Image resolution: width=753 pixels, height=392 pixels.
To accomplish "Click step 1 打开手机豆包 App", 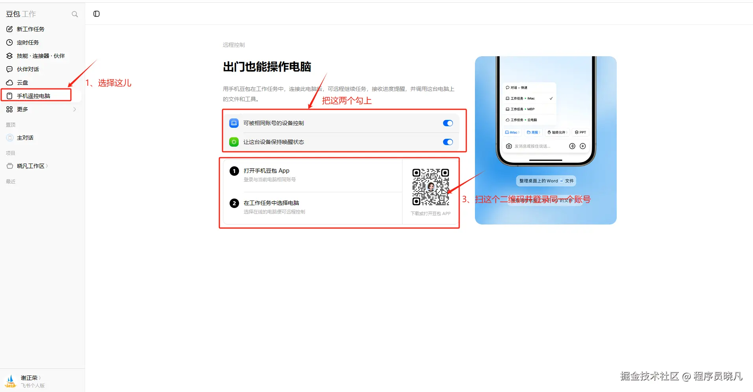I will tap(267, 171).
